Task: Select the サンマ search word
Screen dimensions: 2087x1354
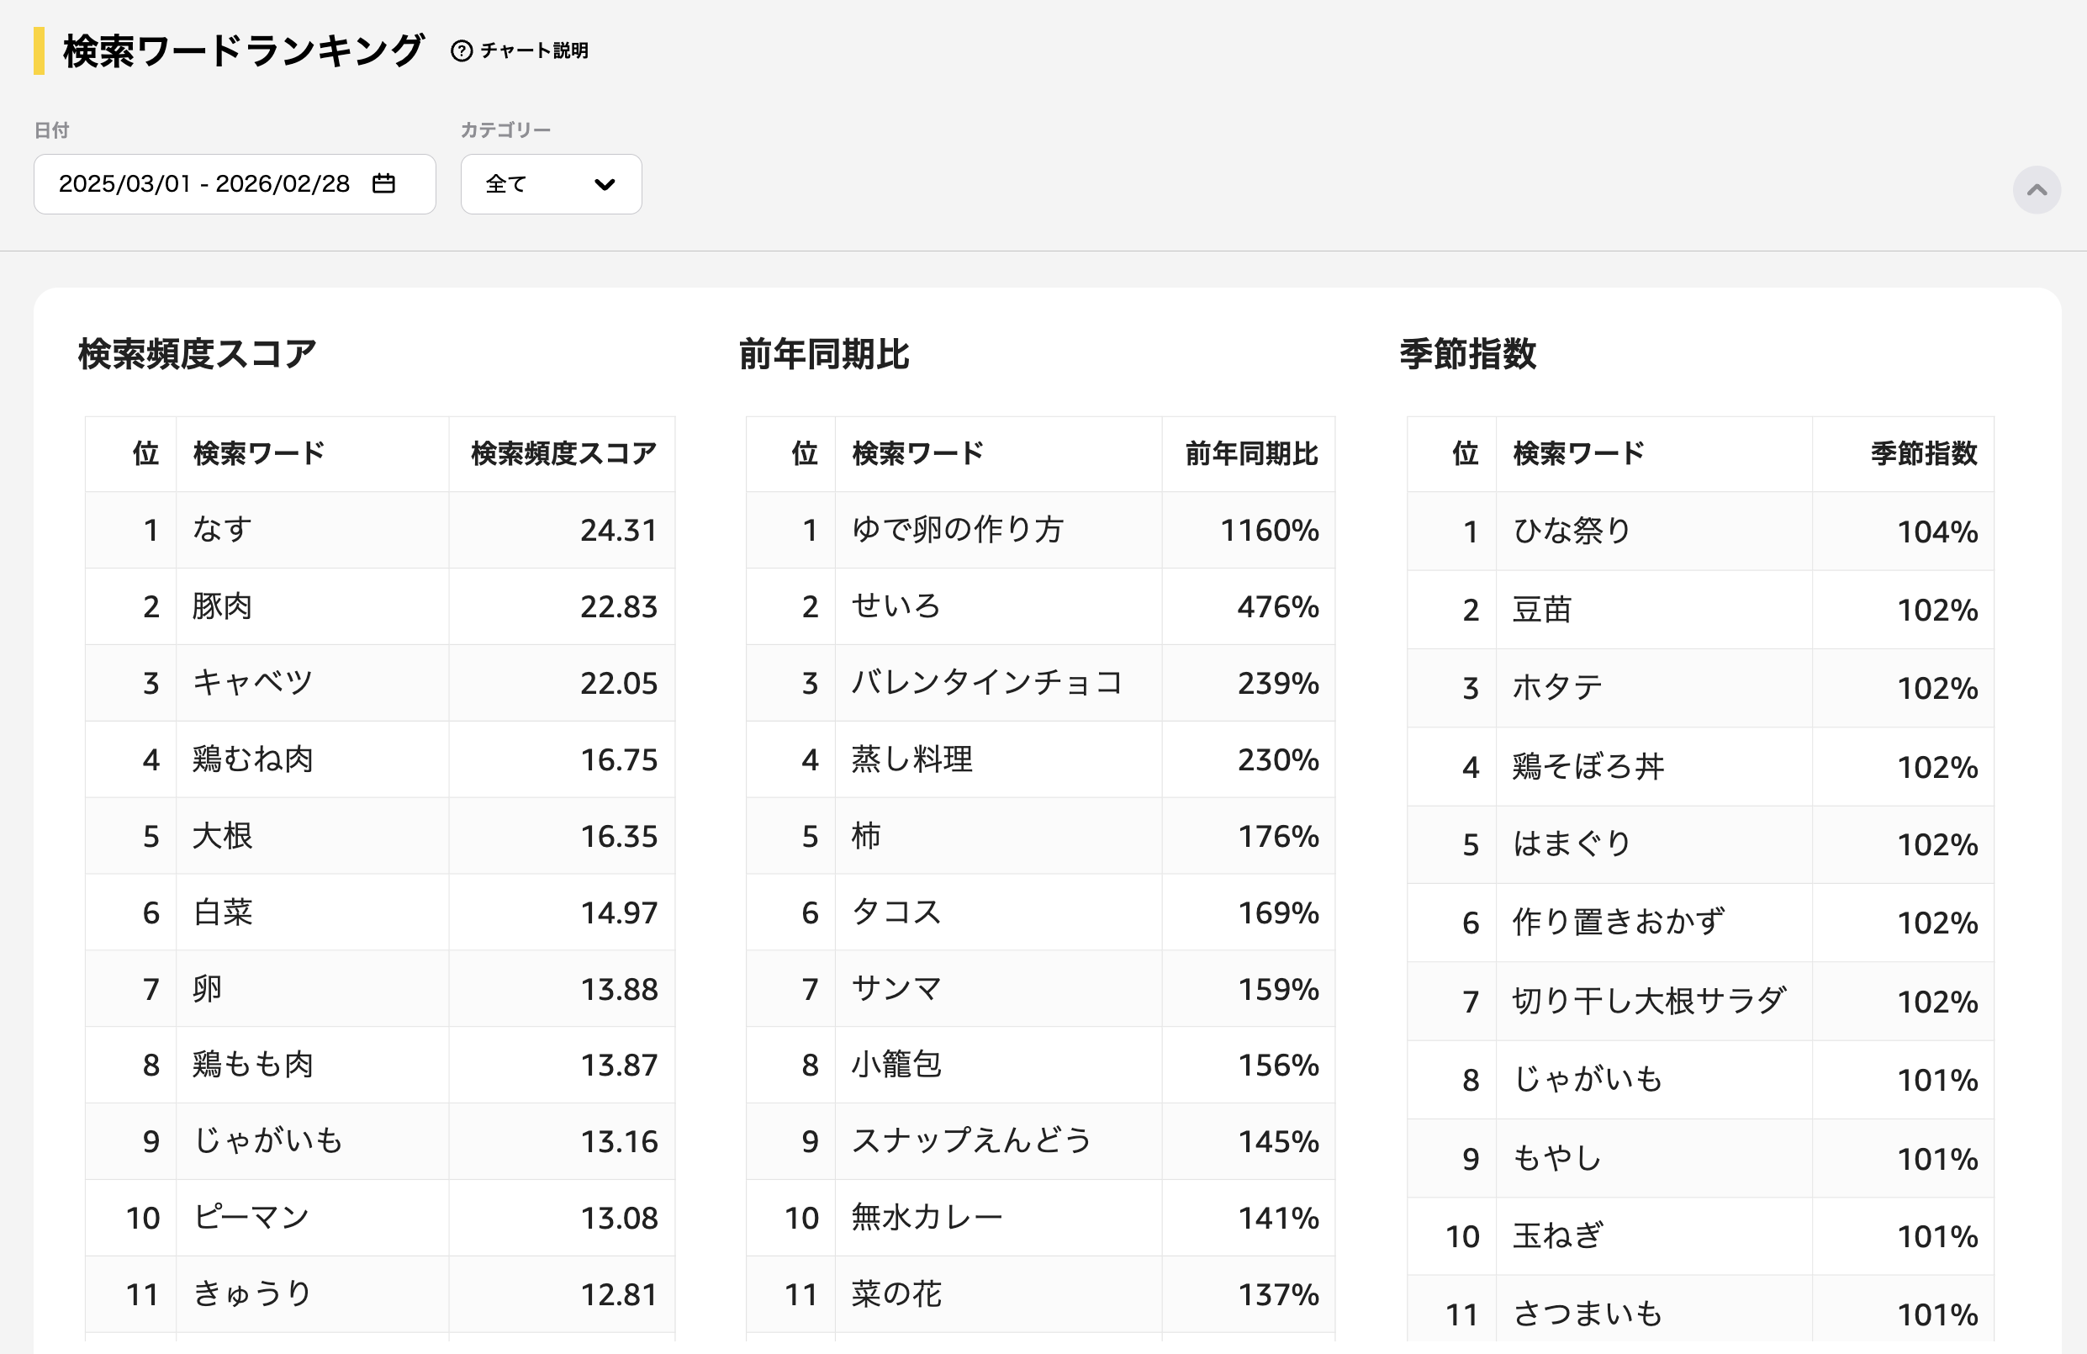Action: (896, 988)
